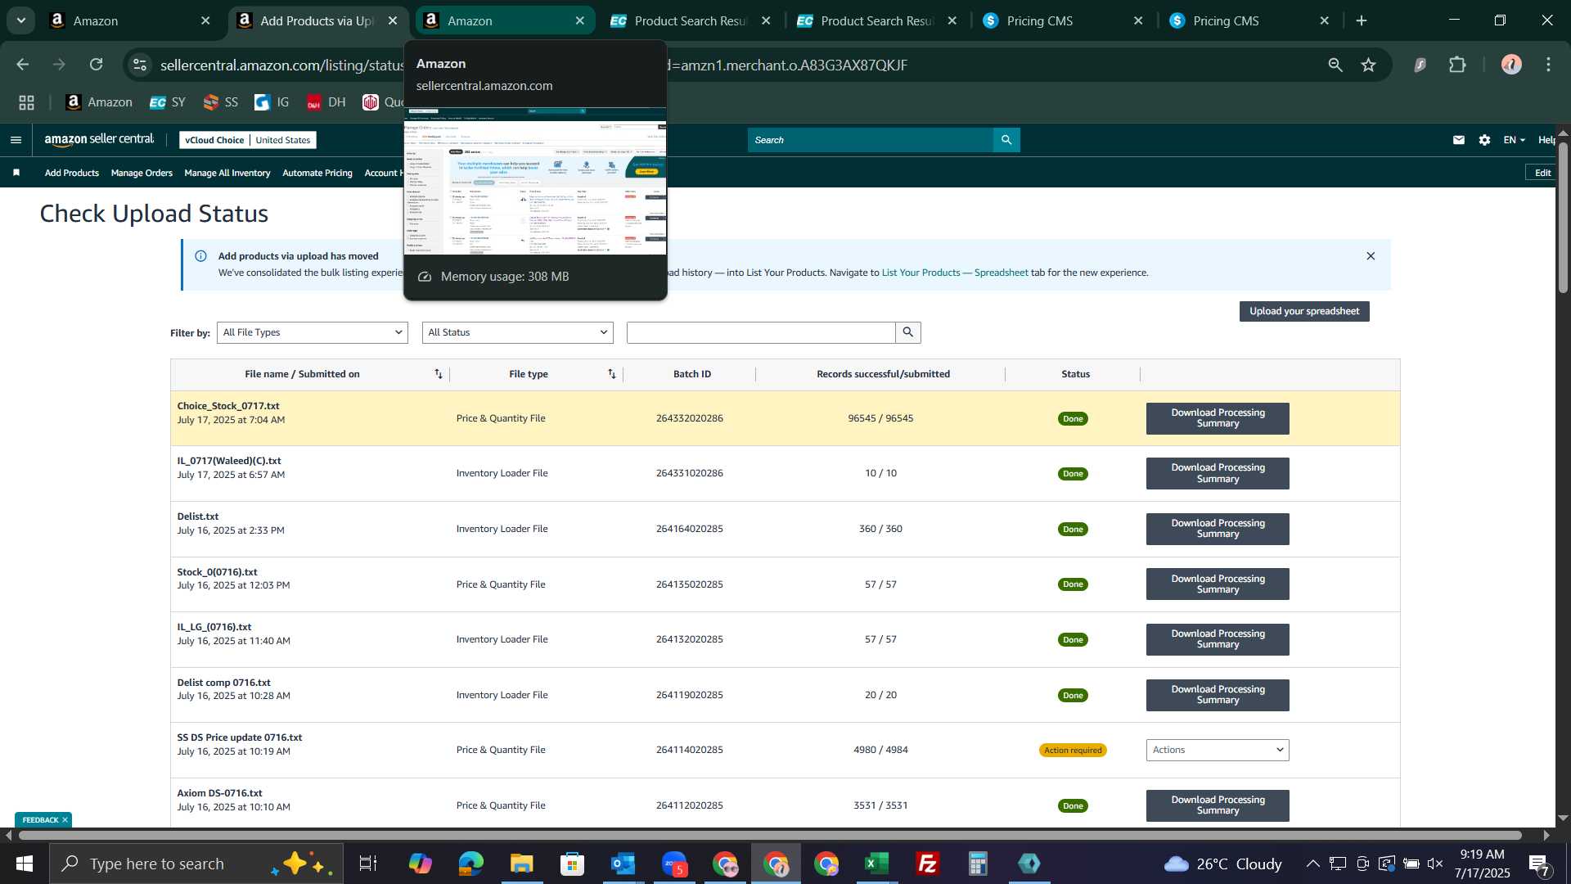Screen dimensions: 1571x884
Task: Click the vertical page scrollbar thumb
Action: [x=1563, y=217]
